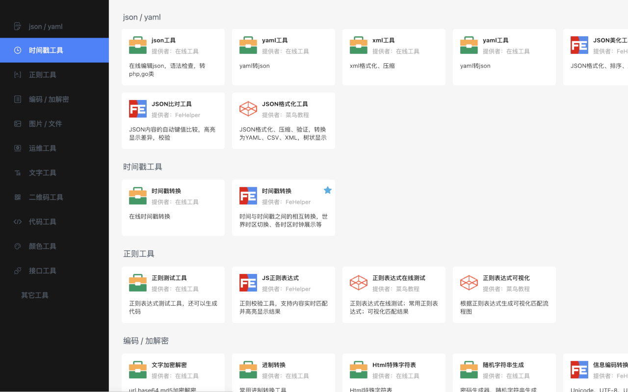This screenshot has height=392, width=628.
Task: Open 进制转换 title
Action: 274,365
